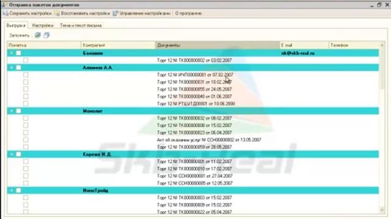391x219 pixels.
Task: Select the Монолит contractor name
Action: [x=92, y=111]
